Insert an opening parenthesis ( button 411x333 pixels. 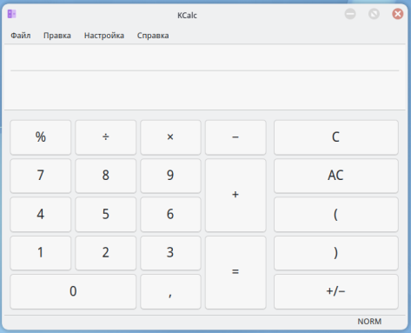pos(336,215)
